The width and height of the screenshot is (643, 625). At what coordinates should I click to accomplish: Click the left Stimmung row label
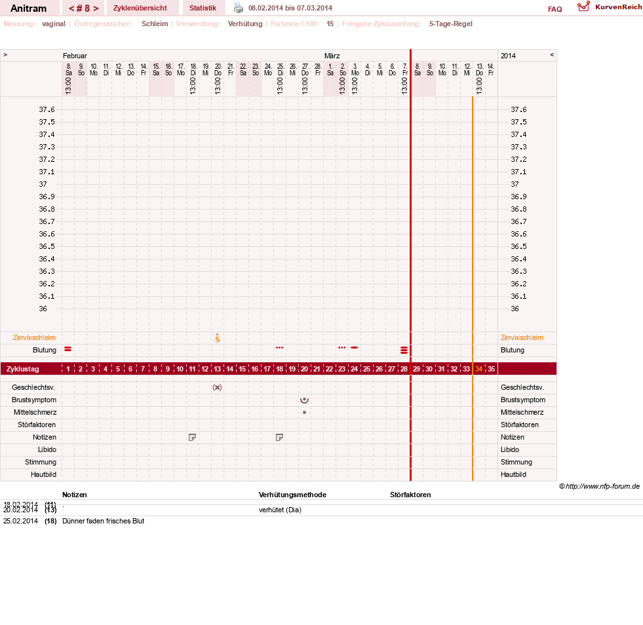[40, 462]
